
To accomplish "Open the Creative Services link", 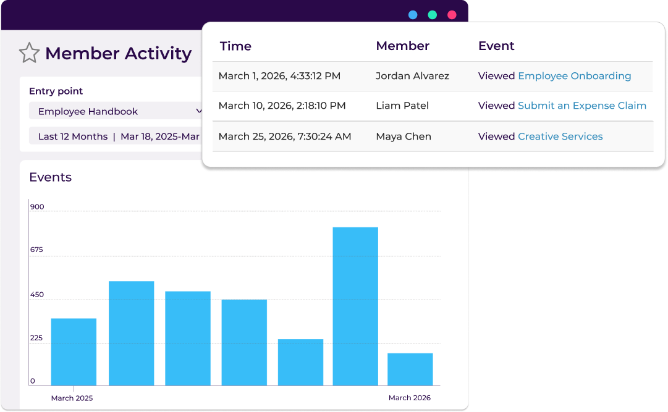I will pyautogui.click(x=560, y=136).
